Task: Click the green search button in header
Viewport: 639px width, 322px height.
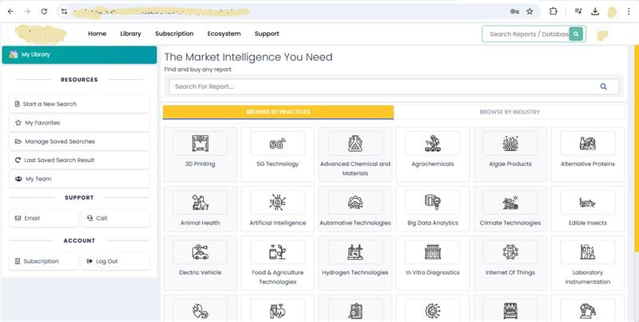Action: point(576,34)
